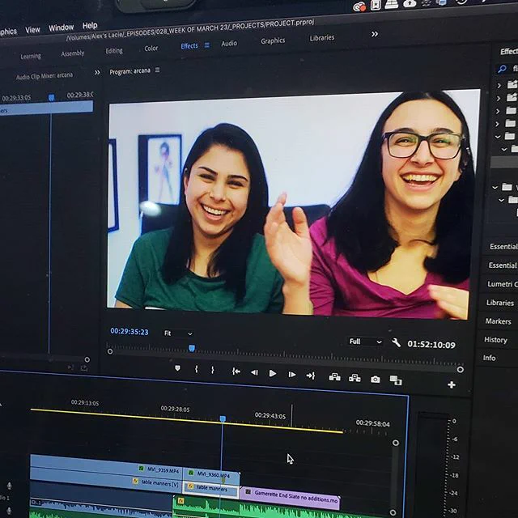Click the microphone icon above the Audio 1 label

point(9,486)
